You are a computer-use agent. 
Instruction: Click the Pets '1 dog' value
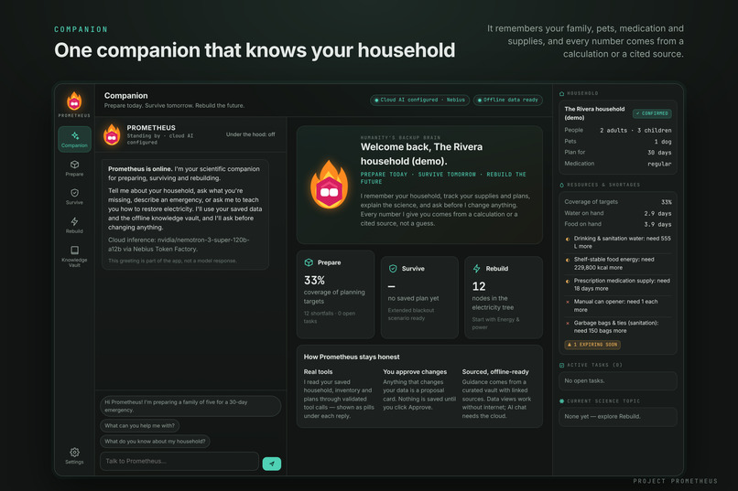click(x=663, y=142)
